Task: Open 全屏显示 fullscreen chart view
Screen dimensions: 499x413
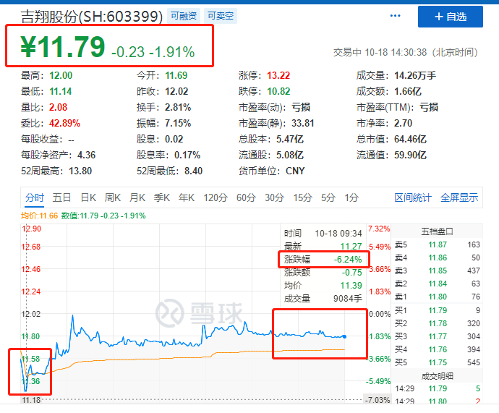Action: [459, 197]
